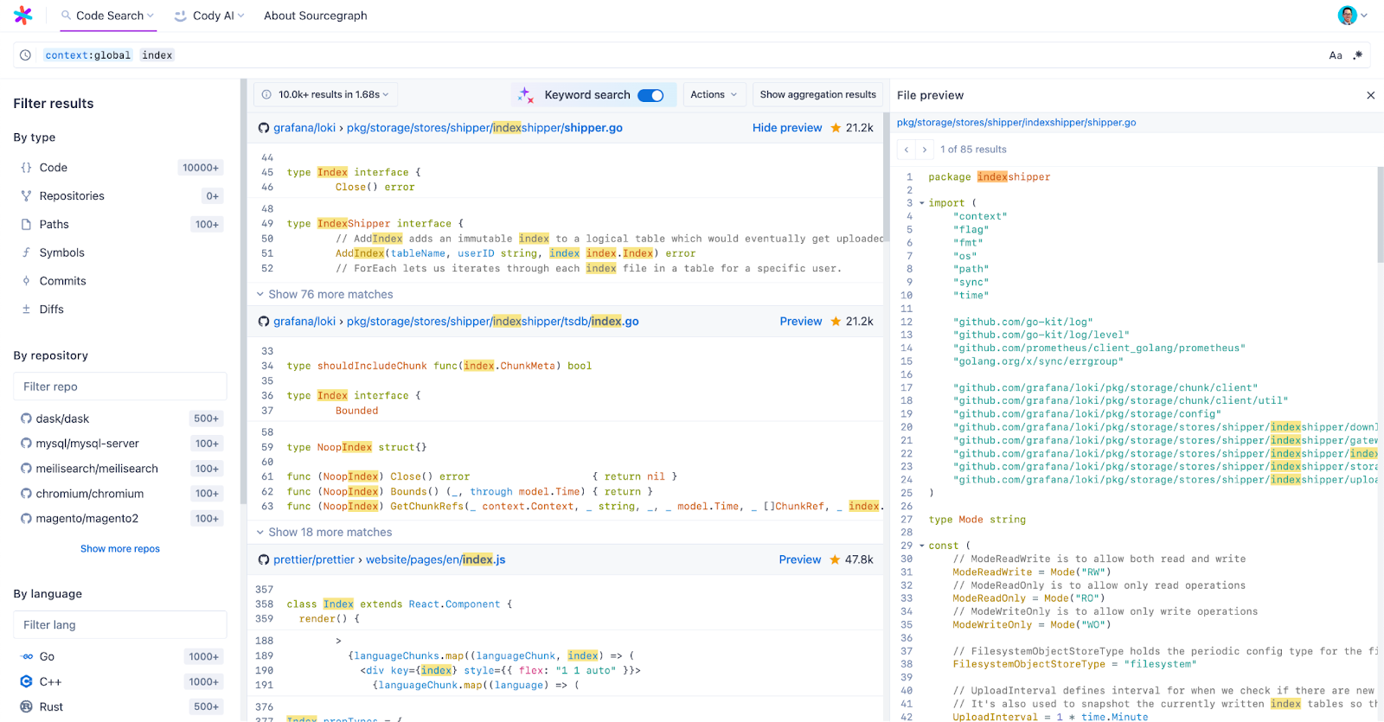
Task: Click Preview for tsdb/index.go result
Action: pyautogui.click(x=801, y=322)
